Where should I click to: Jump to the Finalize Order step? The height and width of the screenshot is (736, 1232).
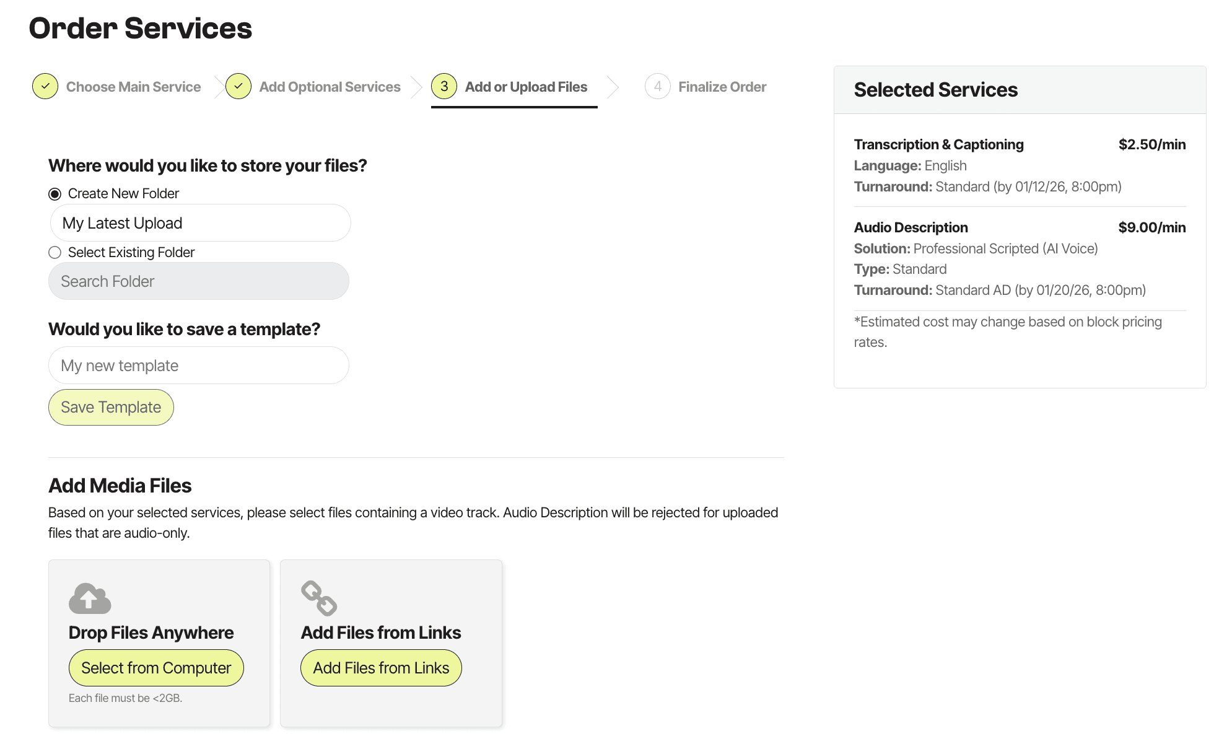point(722,87)
